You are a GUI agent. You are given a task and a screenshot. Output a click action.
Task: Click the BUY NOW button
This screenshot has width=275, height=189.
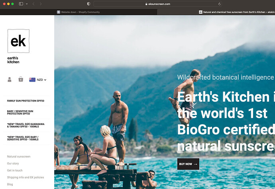click(188, 164)
